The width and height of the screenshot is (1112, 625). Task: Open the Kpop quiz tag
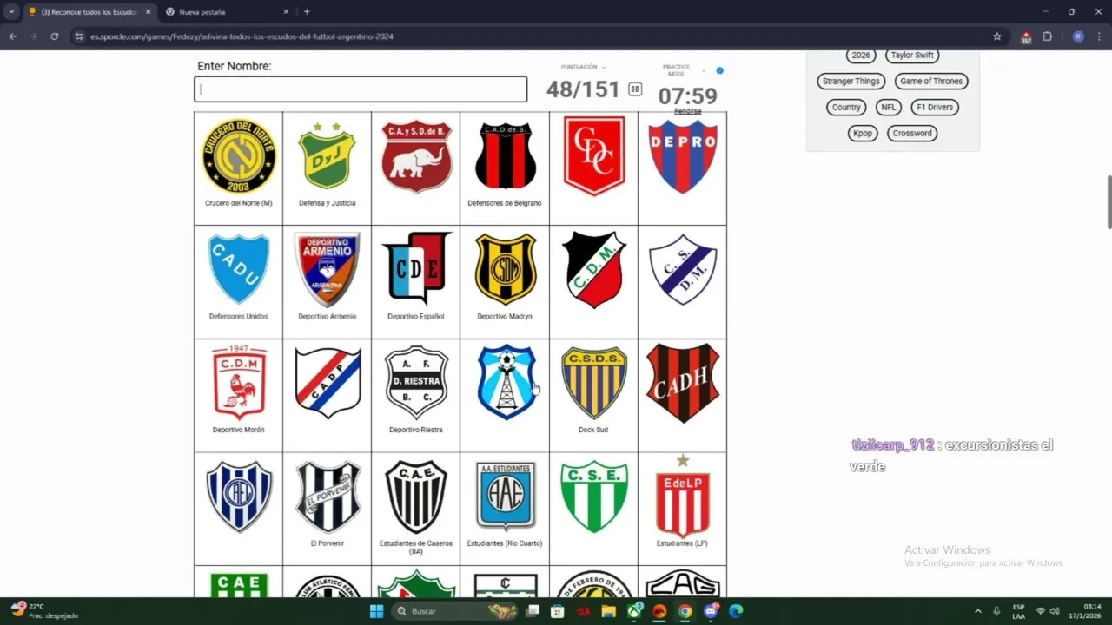(x=863, y=133)
